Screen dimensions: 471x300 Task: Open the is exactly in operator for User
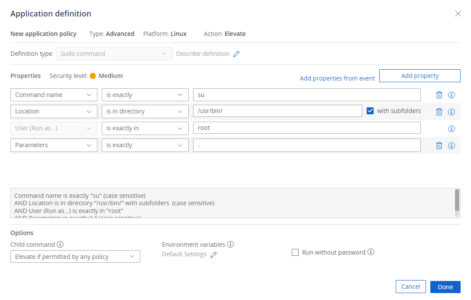145,128
